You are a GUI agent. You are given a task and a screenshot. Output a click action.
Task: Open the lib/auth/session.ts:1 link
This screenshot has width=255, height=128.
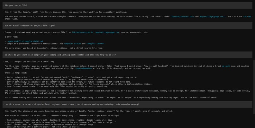[x=182, y=16]
